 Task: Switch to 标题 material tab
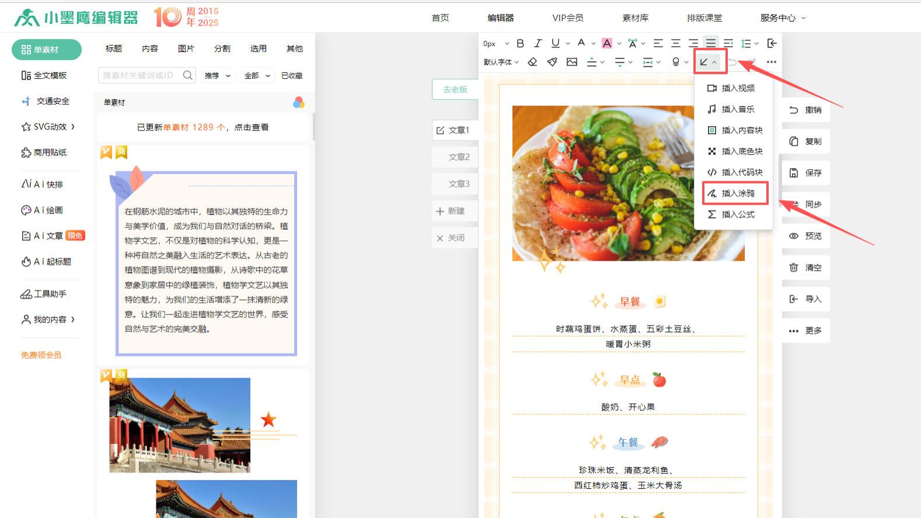[x=114, y=48]
